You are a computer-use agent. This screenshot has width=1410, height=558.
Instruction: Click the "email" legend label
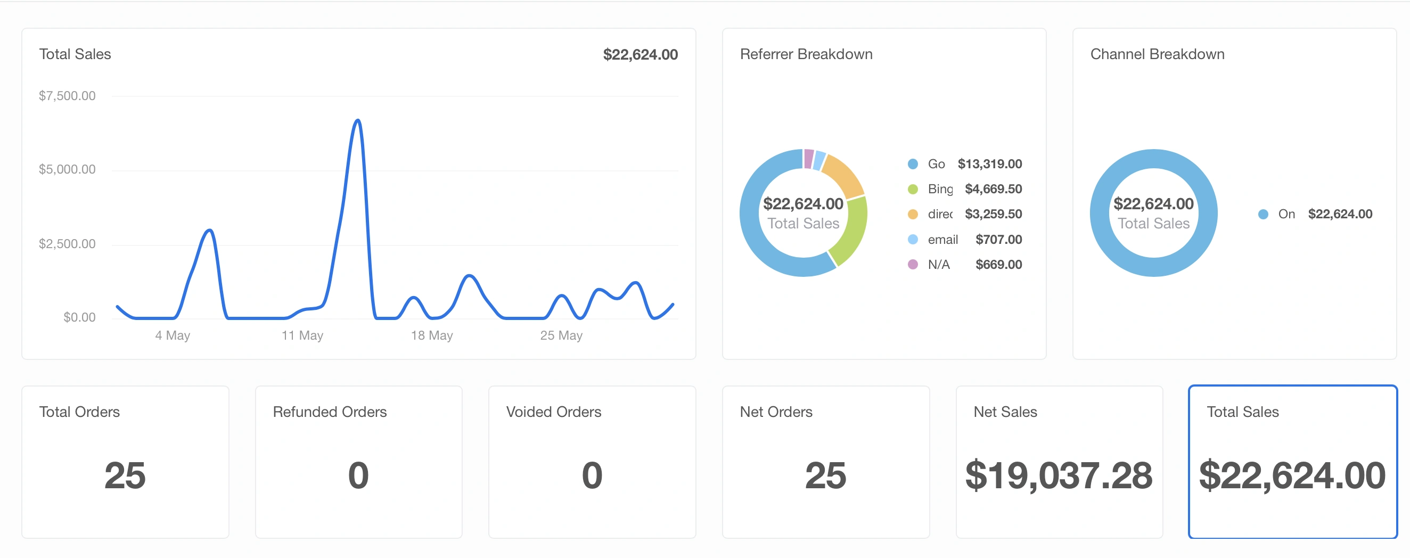(942, 240)
